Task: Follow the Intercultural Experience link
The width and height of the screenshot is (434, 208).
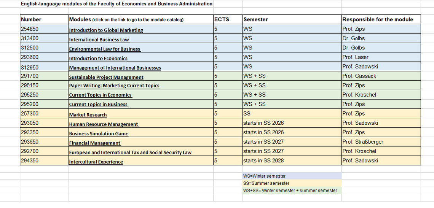Action: 96,162
